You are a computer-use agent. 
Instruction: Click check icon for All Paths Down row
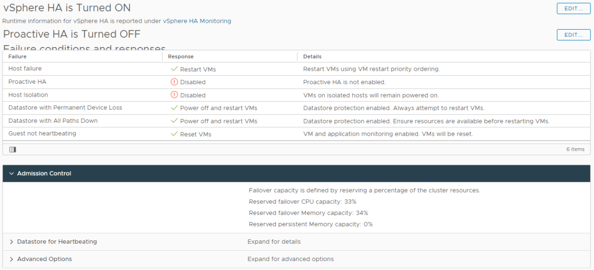tap(174, 120)
